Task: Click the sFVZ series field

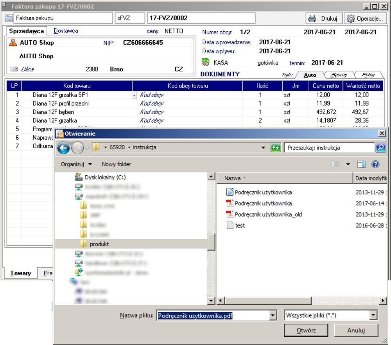Action: click(130, 18)
